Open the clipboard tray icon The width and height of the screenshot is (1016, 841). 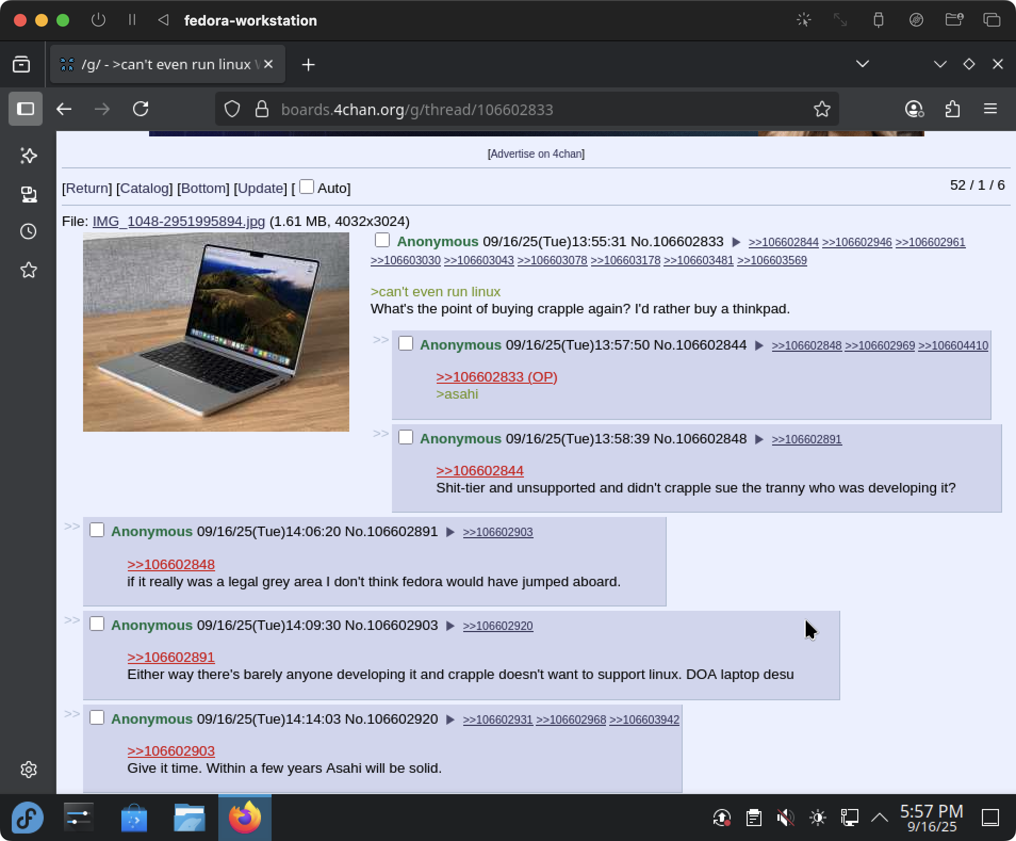coord(753,818)
